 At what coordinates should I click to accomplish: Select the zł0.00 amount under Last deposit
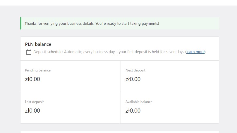pos(32,111)
